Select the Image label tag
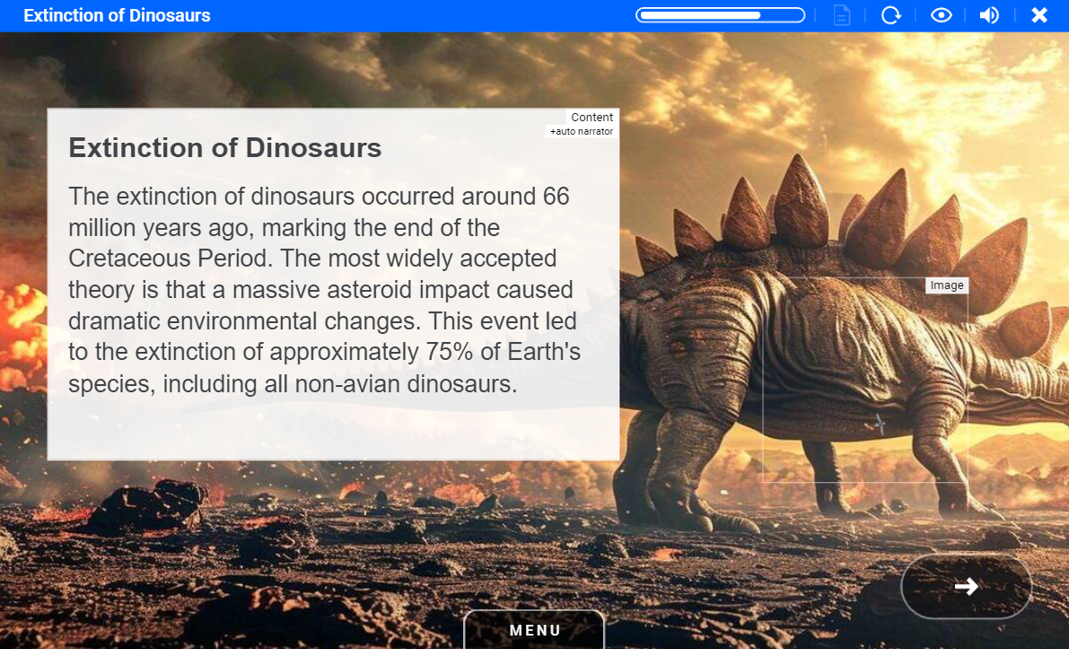This screenshot has height=649, width=1069. [x=947, y=285]
